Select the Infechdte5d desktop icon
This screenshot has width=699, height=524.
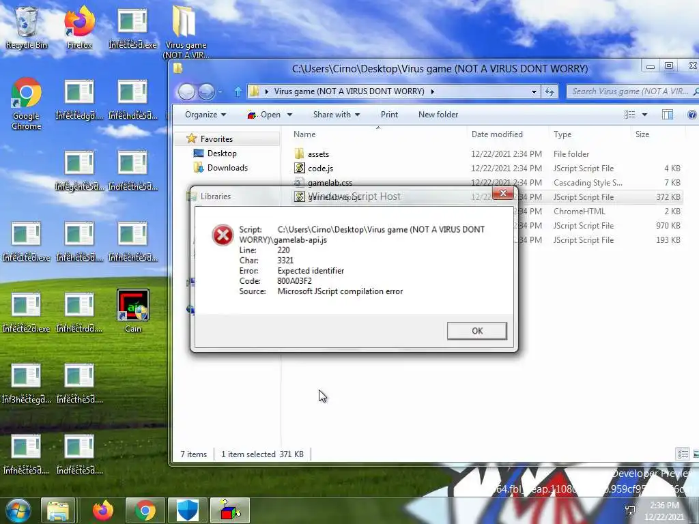click(133, 99)
